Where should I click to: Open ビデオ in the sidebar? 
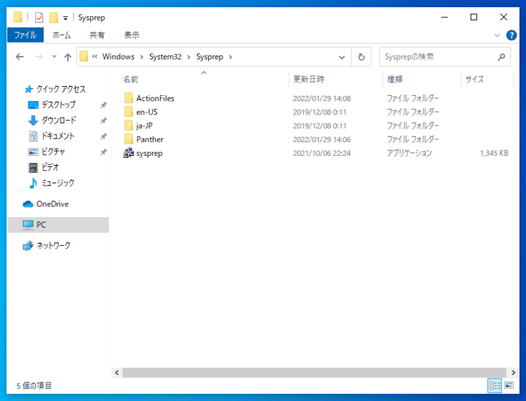50,168
